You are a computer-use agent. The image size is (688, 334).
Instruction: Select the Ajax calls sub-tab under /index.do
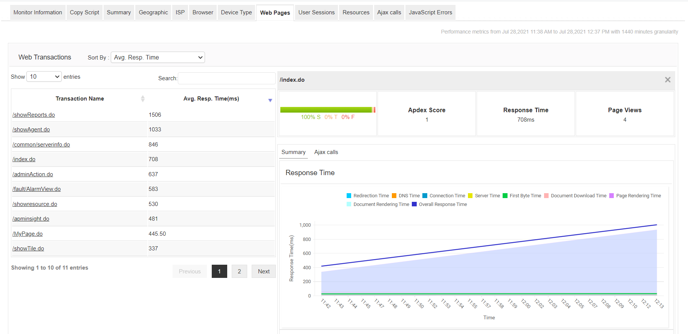[326, 152]
